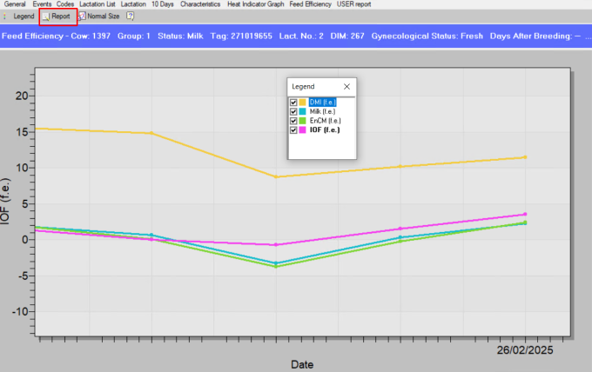
Task: Click the Legend toolbar button
Action: [24, 17]
